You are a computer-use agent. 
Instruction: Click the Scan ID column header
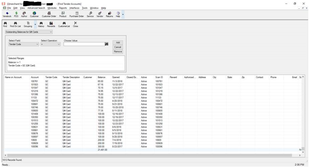159,77
